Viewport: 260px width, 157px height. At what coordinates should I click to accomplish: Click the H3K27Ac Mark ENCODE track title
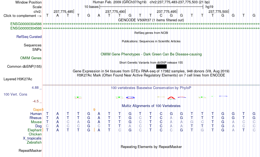(x=151, y=75)
